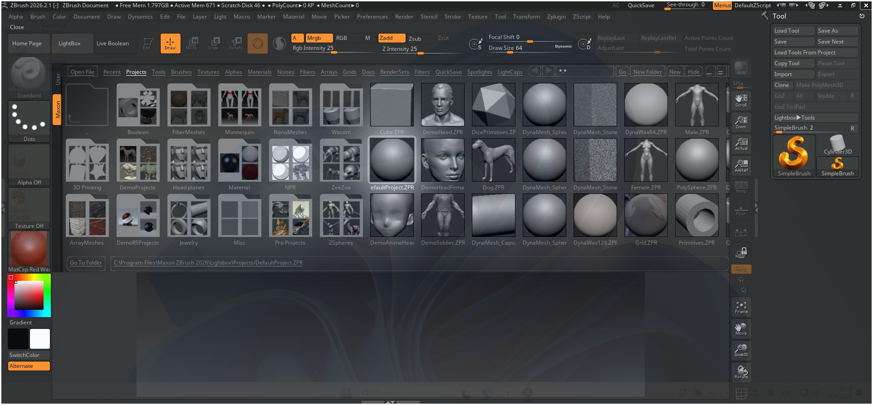
Task: Click the Home Page button
Action: (29, 43)
